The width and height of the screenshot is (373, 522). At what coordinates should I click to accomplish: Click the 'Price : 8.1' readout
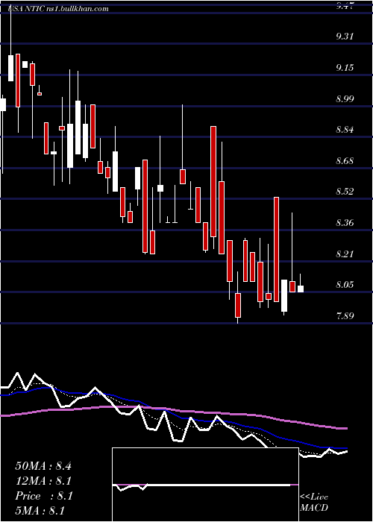43,496
